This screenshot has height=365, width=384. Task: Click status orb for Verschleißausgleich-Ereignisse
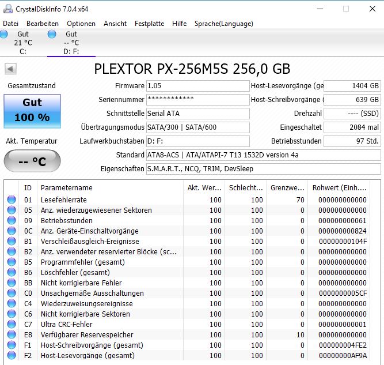[12, 241]
